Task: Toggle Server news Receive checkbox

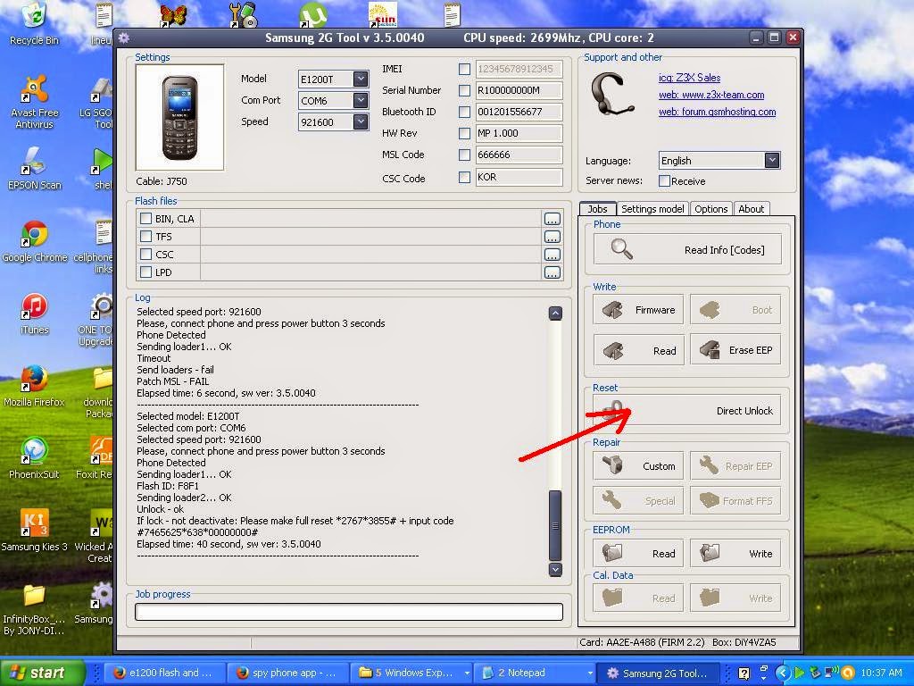Action: (x=664, y=180)
